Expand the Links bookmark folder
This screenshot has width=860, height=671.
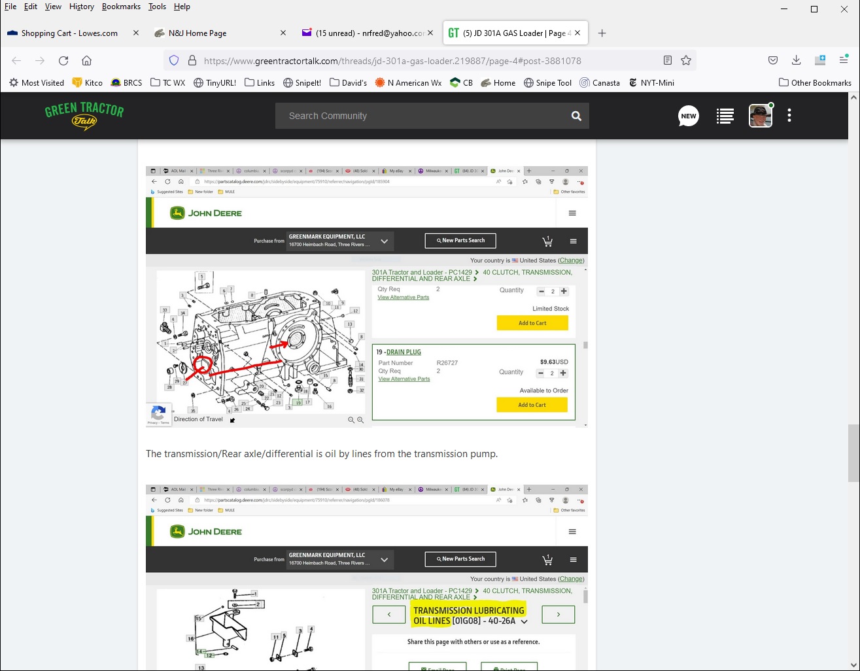click(x=260, y=83)
